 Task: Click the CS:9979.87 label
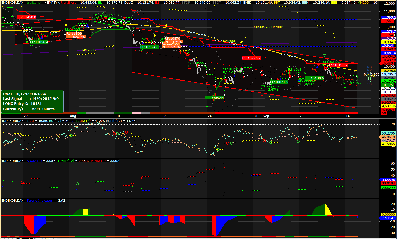[270, 86]
